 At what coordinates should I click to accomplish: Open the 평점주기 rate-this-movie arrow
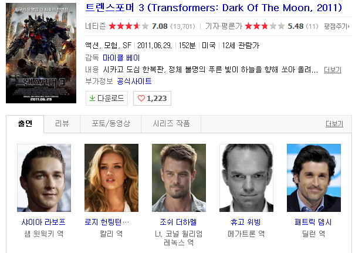(x=349, y=26)
